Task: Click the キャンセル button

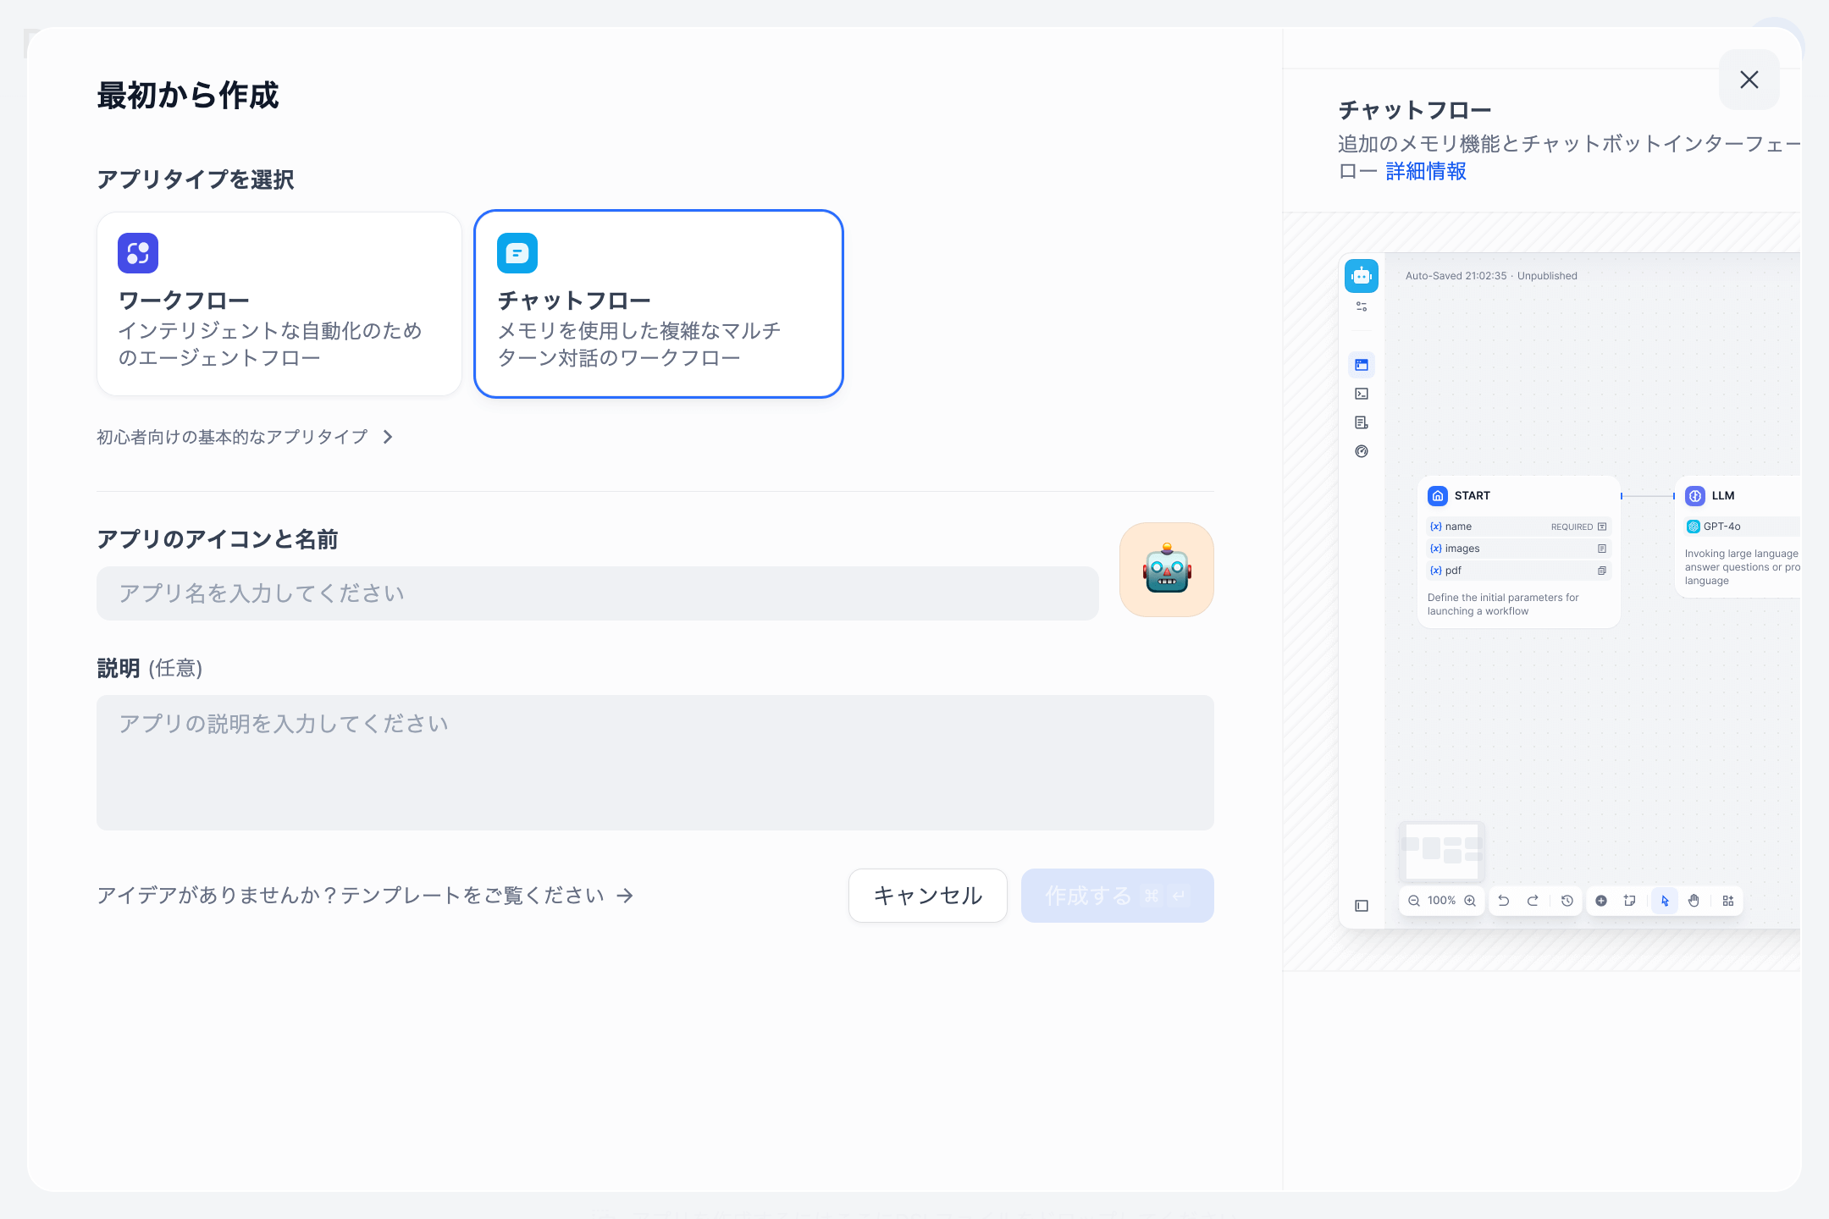Action: coord(927,895)
